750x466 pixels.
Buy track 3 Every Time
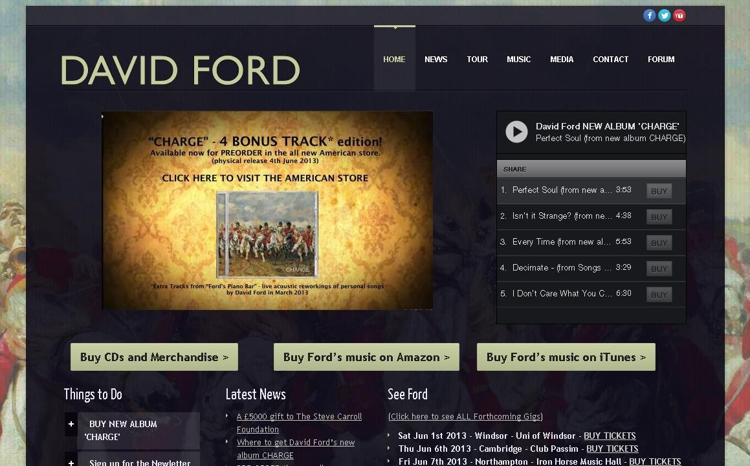click(x=659, y=243)
